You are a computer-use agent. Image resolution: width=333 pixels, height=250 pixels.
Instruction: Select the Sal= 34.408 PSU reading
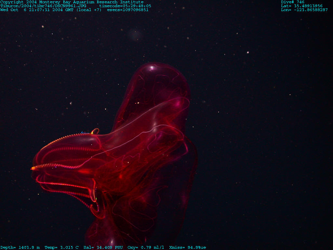103,247
